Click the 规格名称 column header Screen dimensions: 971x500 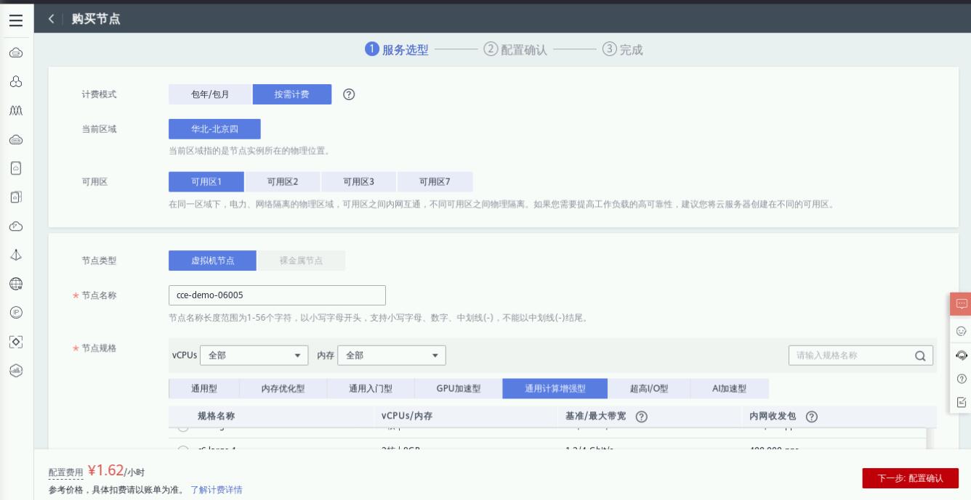[216, 417]
